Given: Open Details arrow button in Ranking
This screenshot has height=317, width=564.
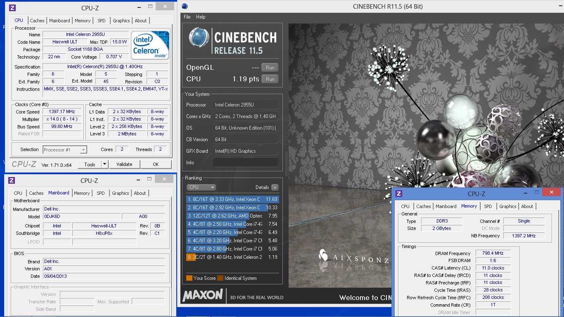Looking at the screenshot, I should click(275, 187).
